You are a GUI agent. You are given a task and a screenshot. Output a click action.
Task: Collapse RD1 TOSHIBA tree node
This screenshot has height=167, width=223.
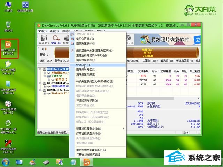pyautogui.click(x=40, y=83)
